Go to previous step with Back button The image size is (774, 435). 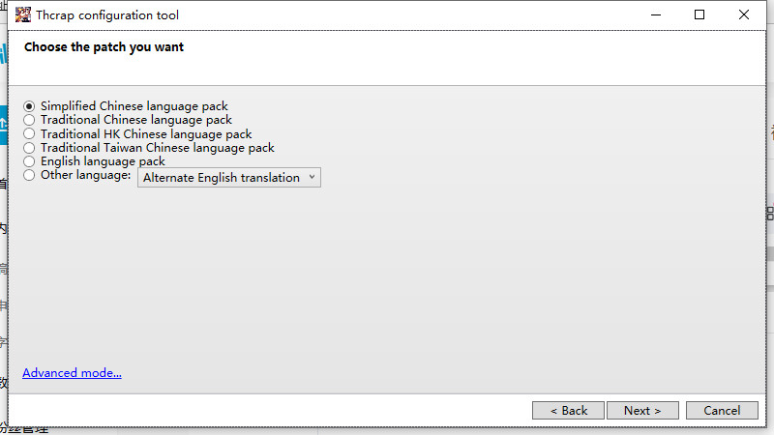click(568, 411)
